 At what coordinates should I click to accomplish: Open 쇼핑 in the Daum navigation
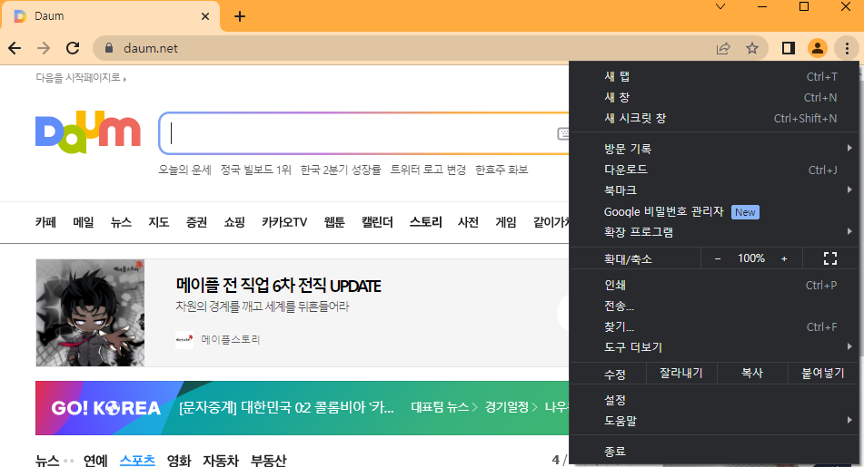(x=234, y=222)
